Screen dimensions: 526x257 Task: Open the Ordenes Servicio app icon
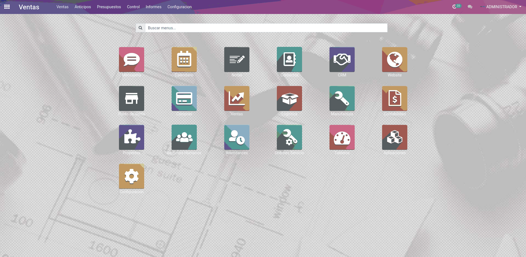click(x=289, y=137)
